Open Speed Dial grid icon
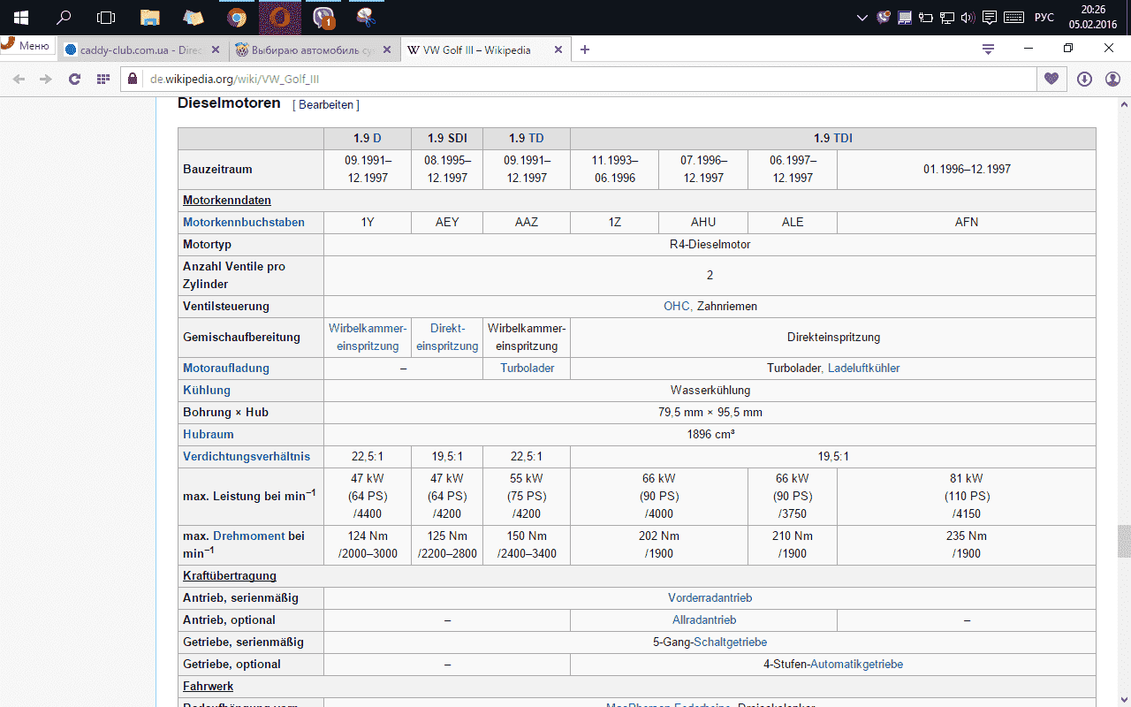 click(103, 79)
